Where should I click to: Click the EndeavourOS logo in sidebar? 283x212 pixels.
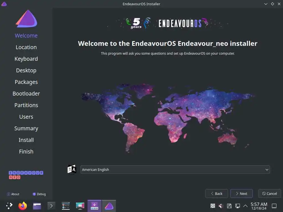tap(27, 18)
